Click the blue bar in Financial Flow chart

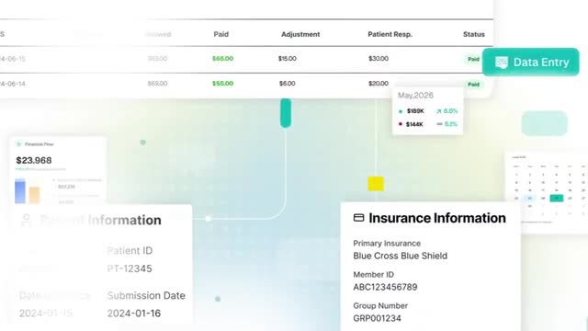[x=20, y=191]
